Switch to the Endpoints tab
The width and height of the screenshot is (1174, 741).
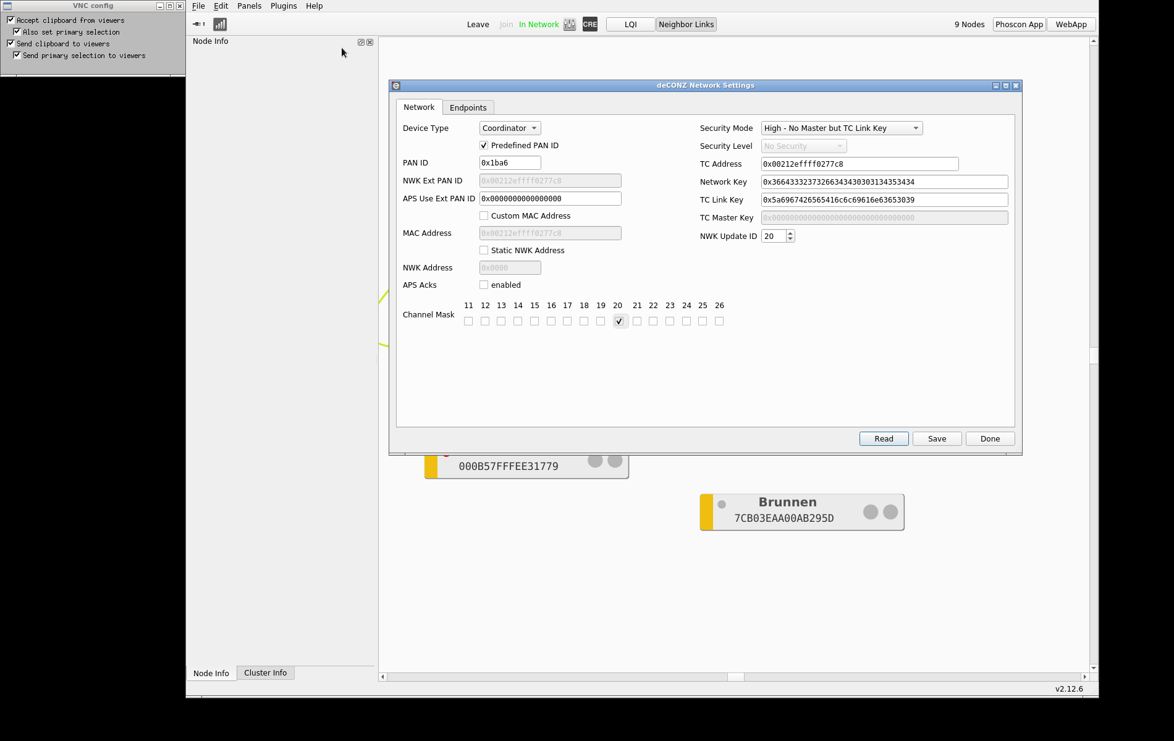point(468,108)
